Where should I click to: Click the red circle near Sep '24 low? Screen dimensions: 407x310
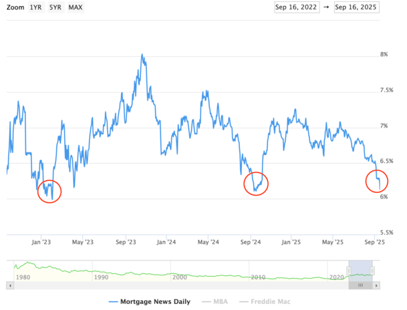pyautogui.click(x=256, y=182)
